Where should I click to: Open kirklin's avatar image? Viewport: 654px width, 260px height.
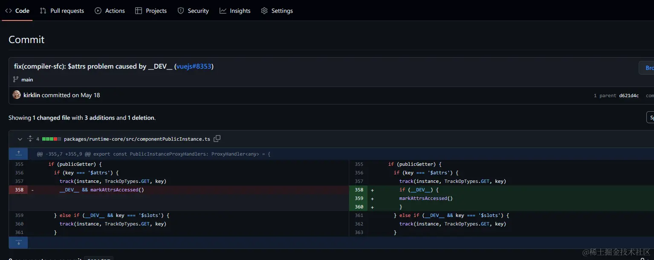coord(17,95)
